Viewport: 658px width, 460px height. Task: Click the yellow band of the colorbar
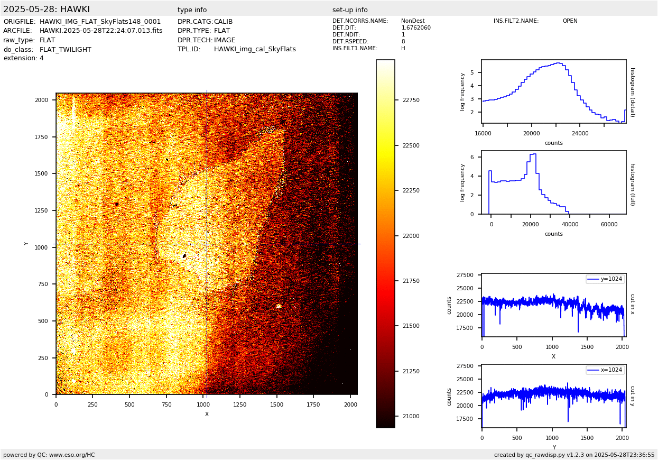click(385, 153)
